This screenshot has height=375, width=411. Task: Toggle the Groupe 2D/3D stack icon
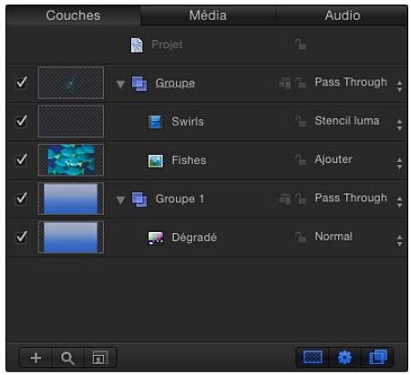(285, 83)
